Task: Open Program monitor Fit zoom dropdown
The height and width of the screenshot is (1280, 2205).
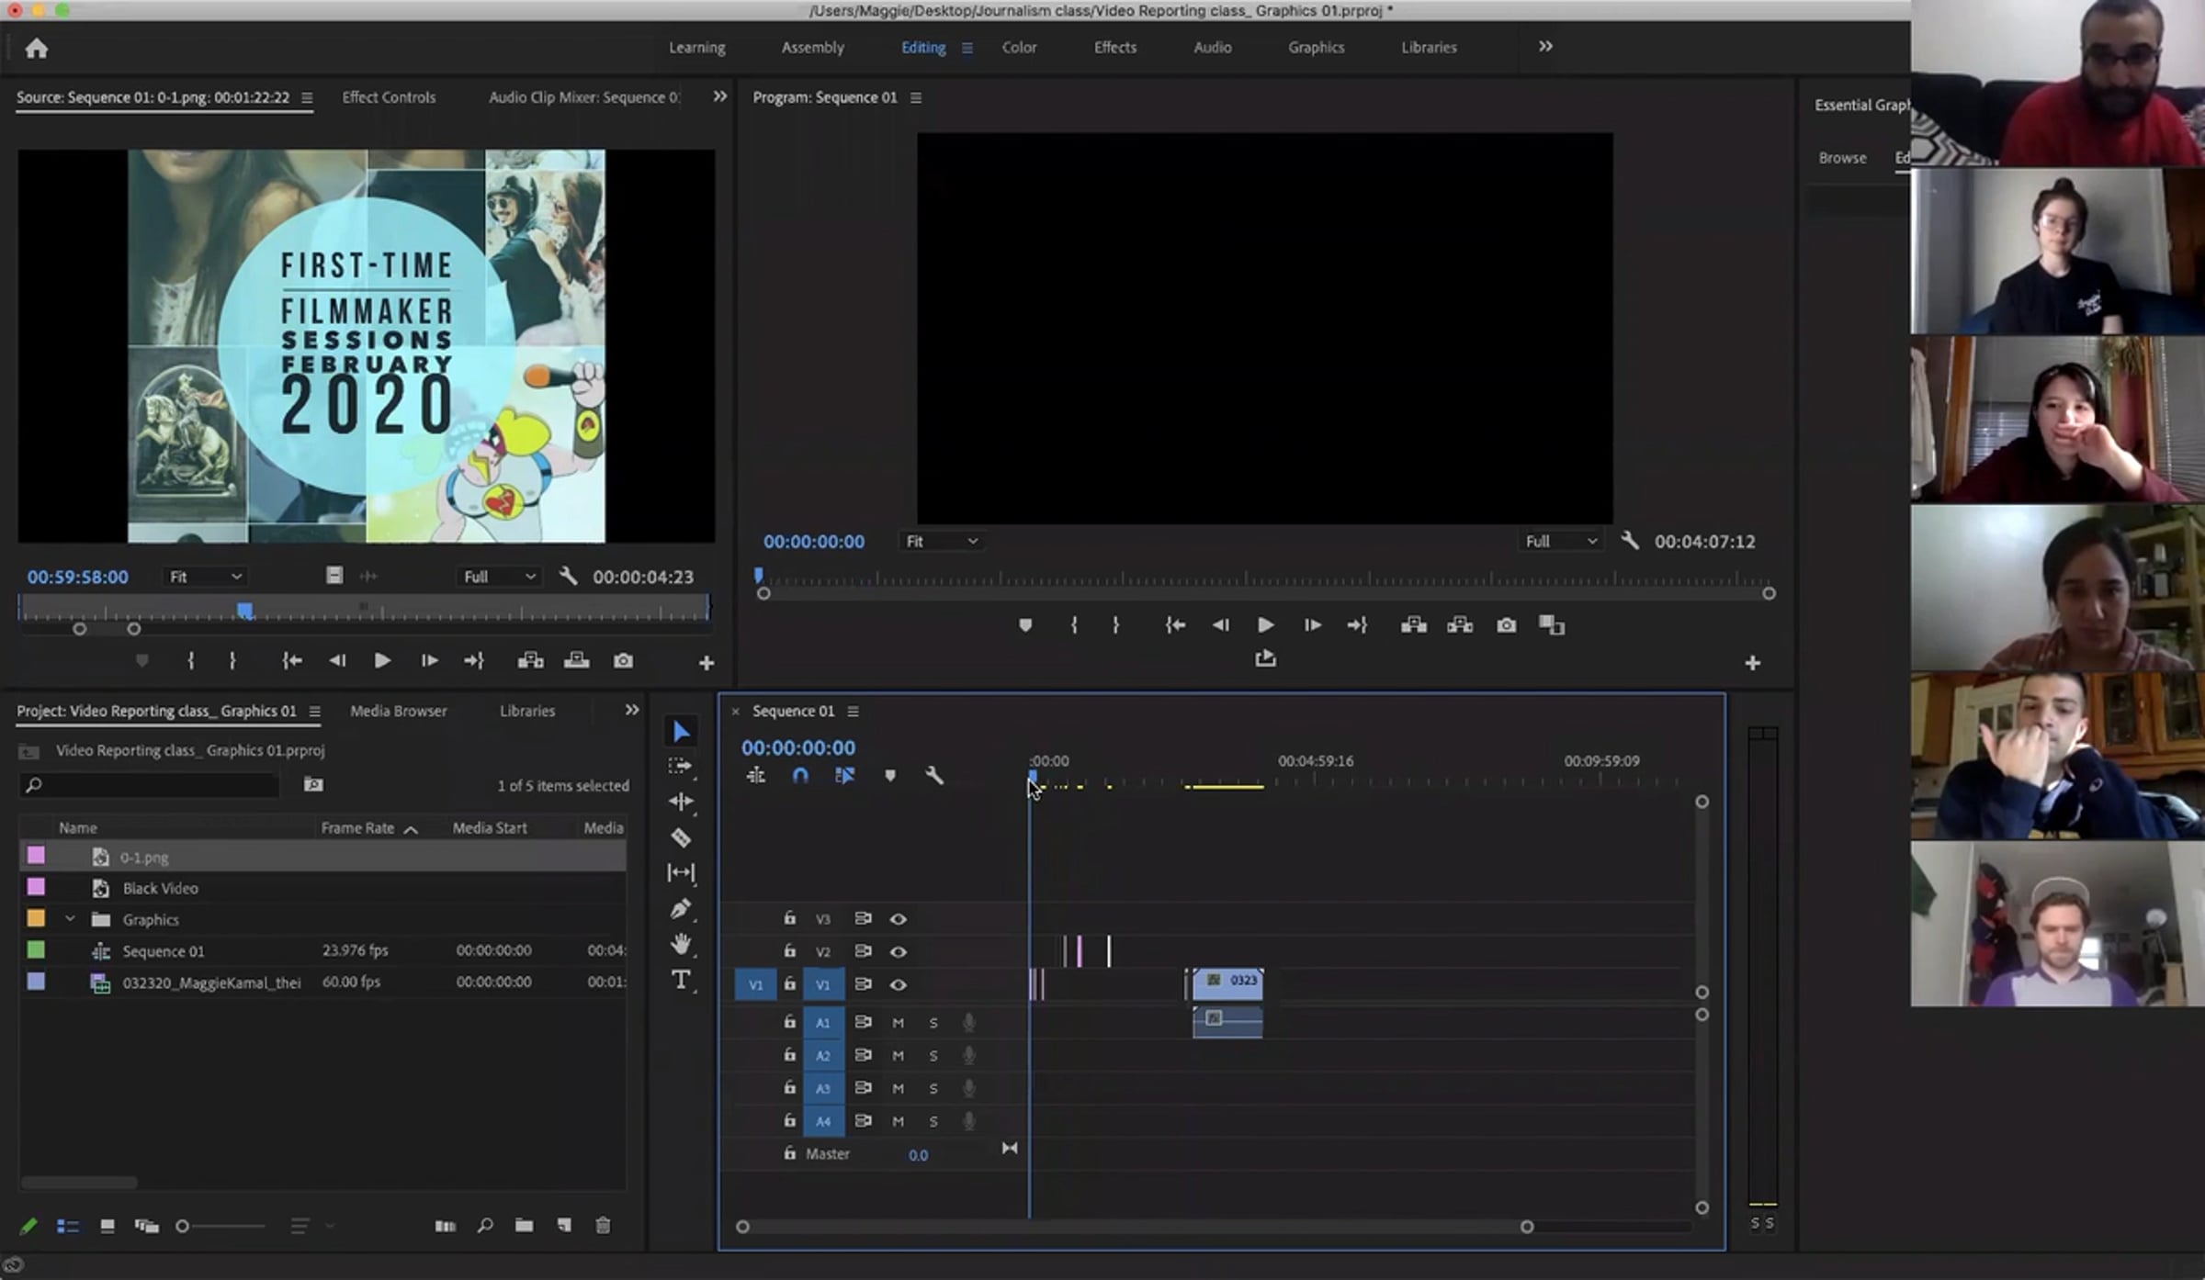Action: pos(942,542)
